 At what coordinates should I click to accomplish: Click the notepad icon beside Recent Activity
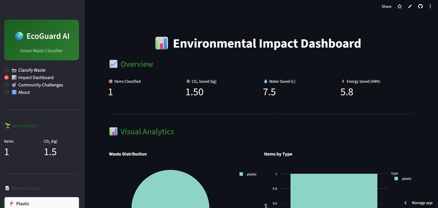tap(8, 188)
